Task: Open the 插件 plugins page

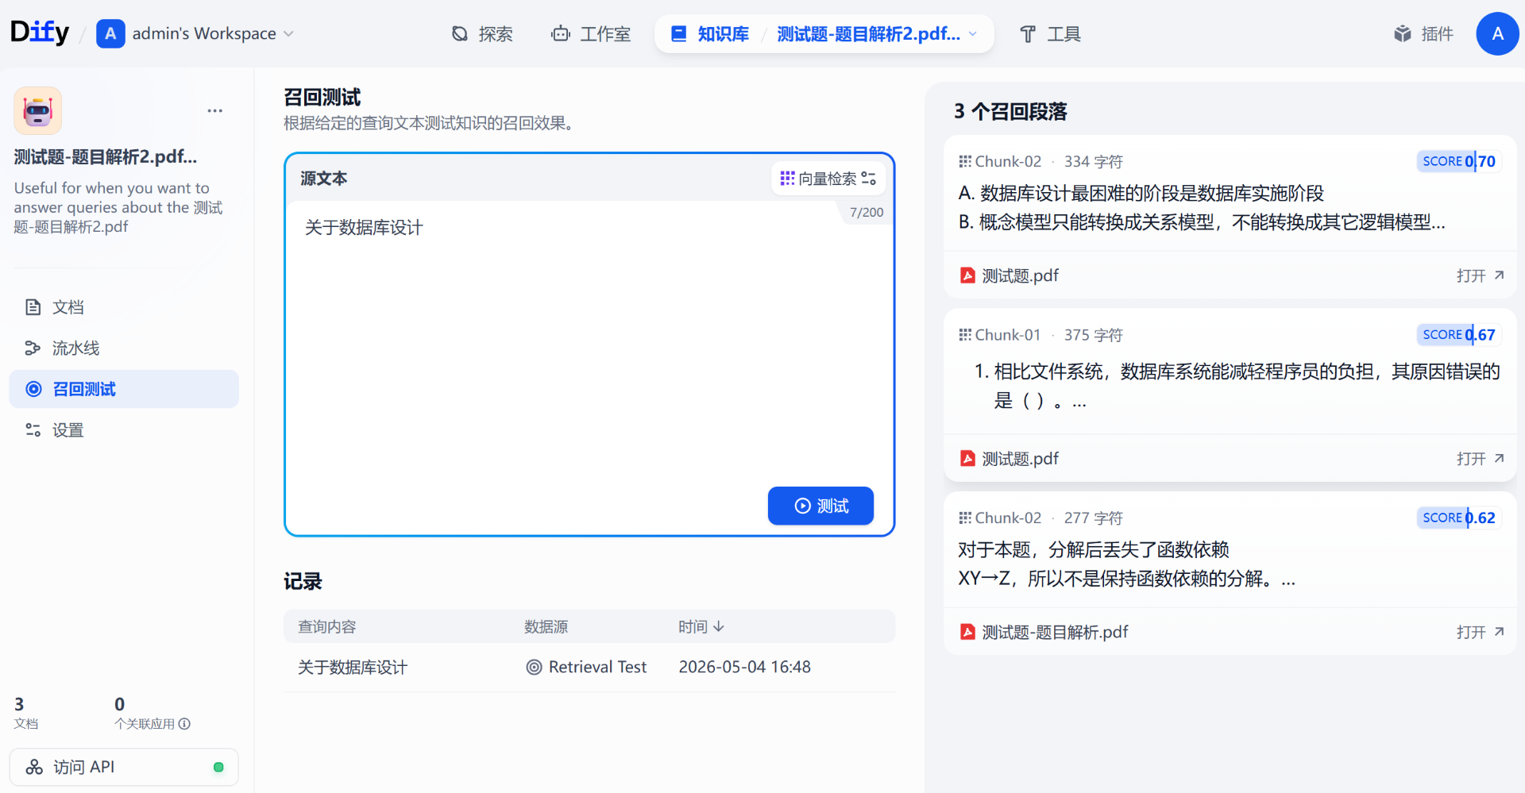Action: (1423, 34)
